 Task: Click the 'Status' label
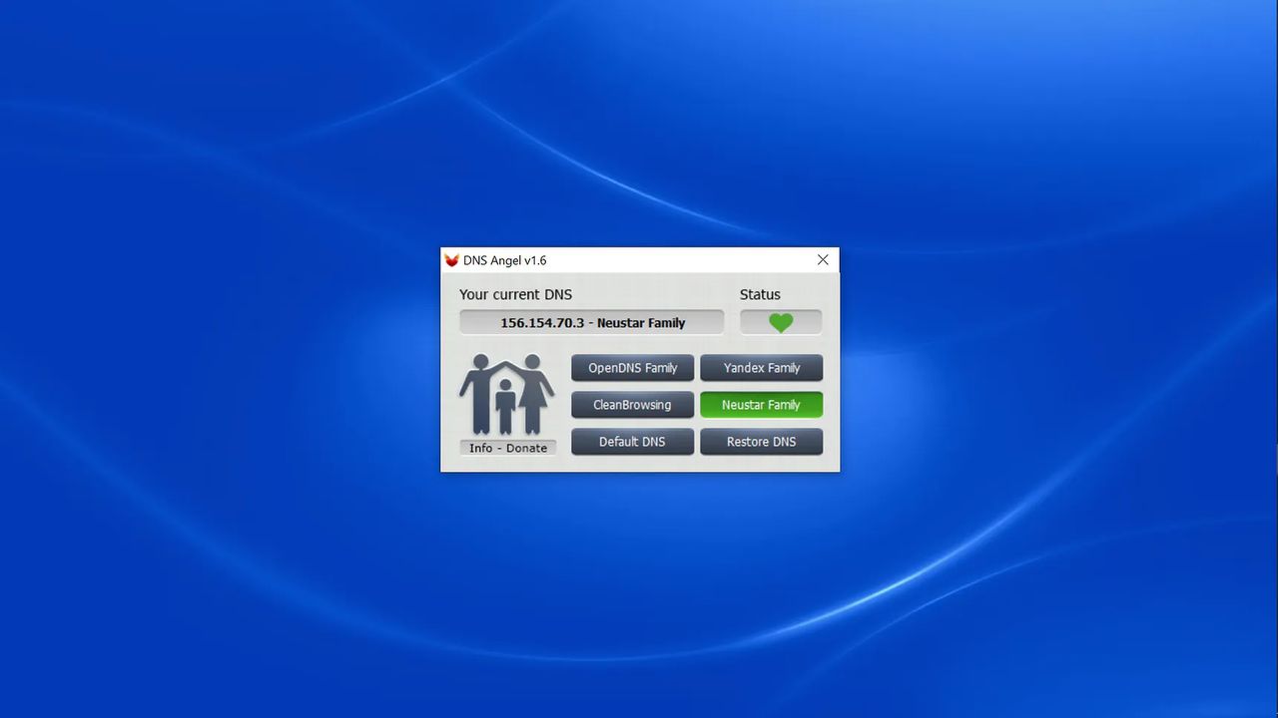click(x=760, y=294)
